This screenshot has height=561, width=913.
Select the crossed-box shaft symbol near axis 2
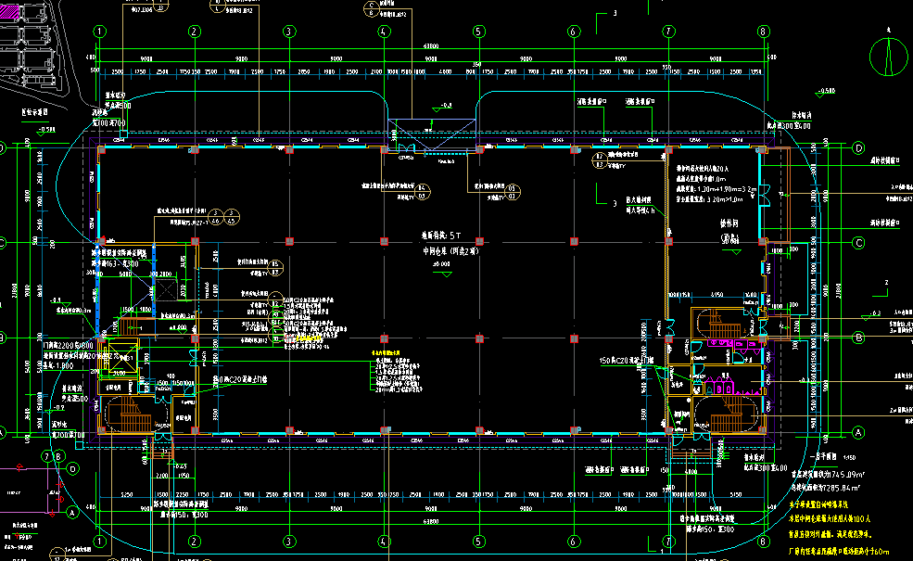pyautogui.click(x=166, y=290)
